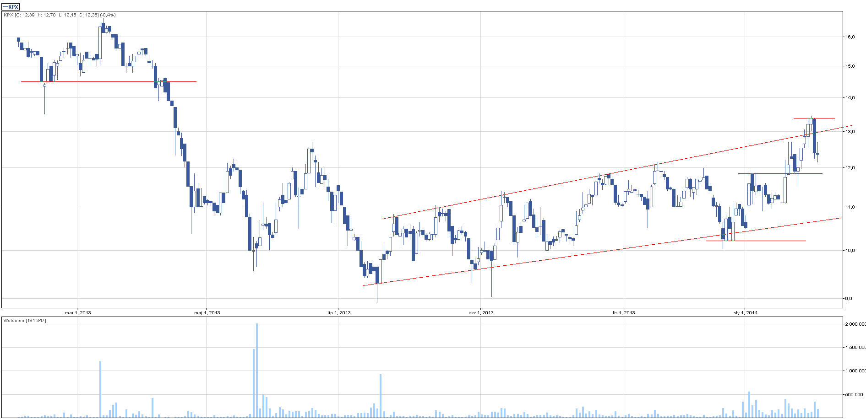This screenshot has height=419, width=866.
Task: Click the 15,0 price axis label
Action: click(x=850, y=66)
